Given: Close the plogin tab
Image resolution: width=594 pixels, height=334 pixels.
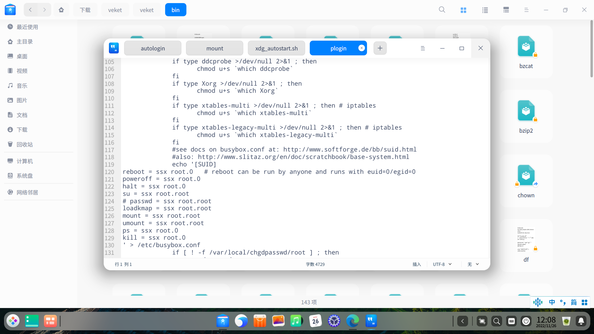Looking at the screenshot, I should pyautogui.click(x=361, y=48).
